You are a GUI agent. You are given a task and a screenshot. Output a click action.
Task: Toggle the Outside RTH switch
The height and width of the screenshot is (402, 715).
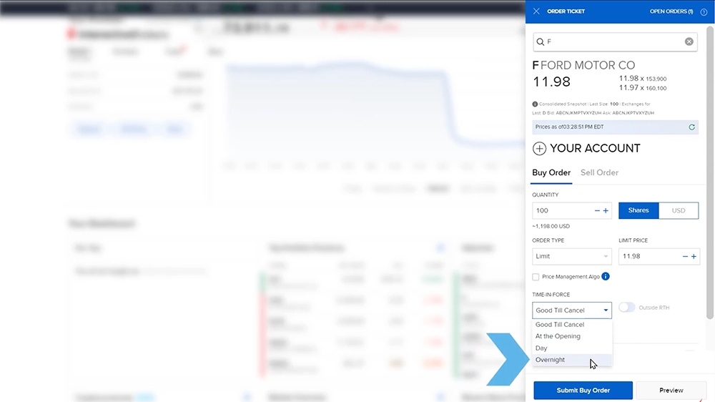(x=626, y=308)
